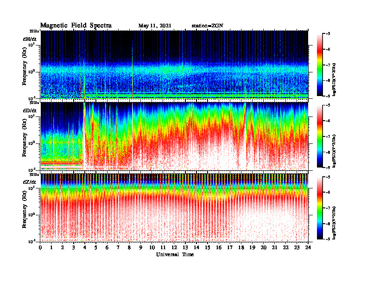Image resolution: width=367 pixels, height=284 pixels.
Task: Click hour "5" on the time axis
Action: tap(96, 248)
